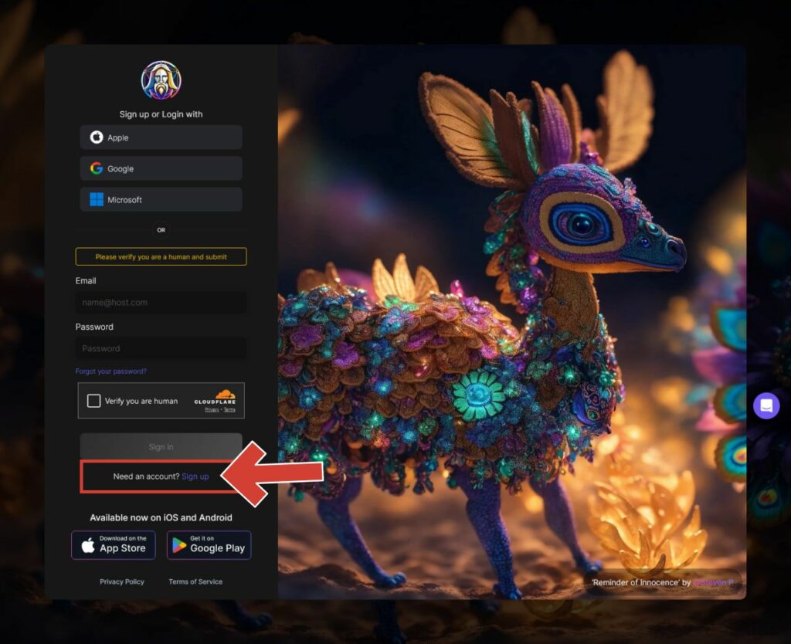Open the Download on the App Store badge
This screenshot has height=644, width=791.
coord(114,545)
